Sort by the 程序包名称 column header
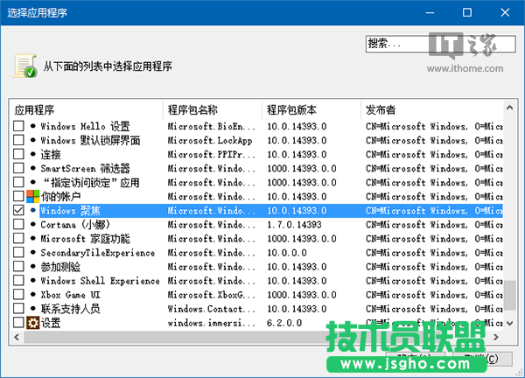The image size is (525, 378). (x=212, y=110)
